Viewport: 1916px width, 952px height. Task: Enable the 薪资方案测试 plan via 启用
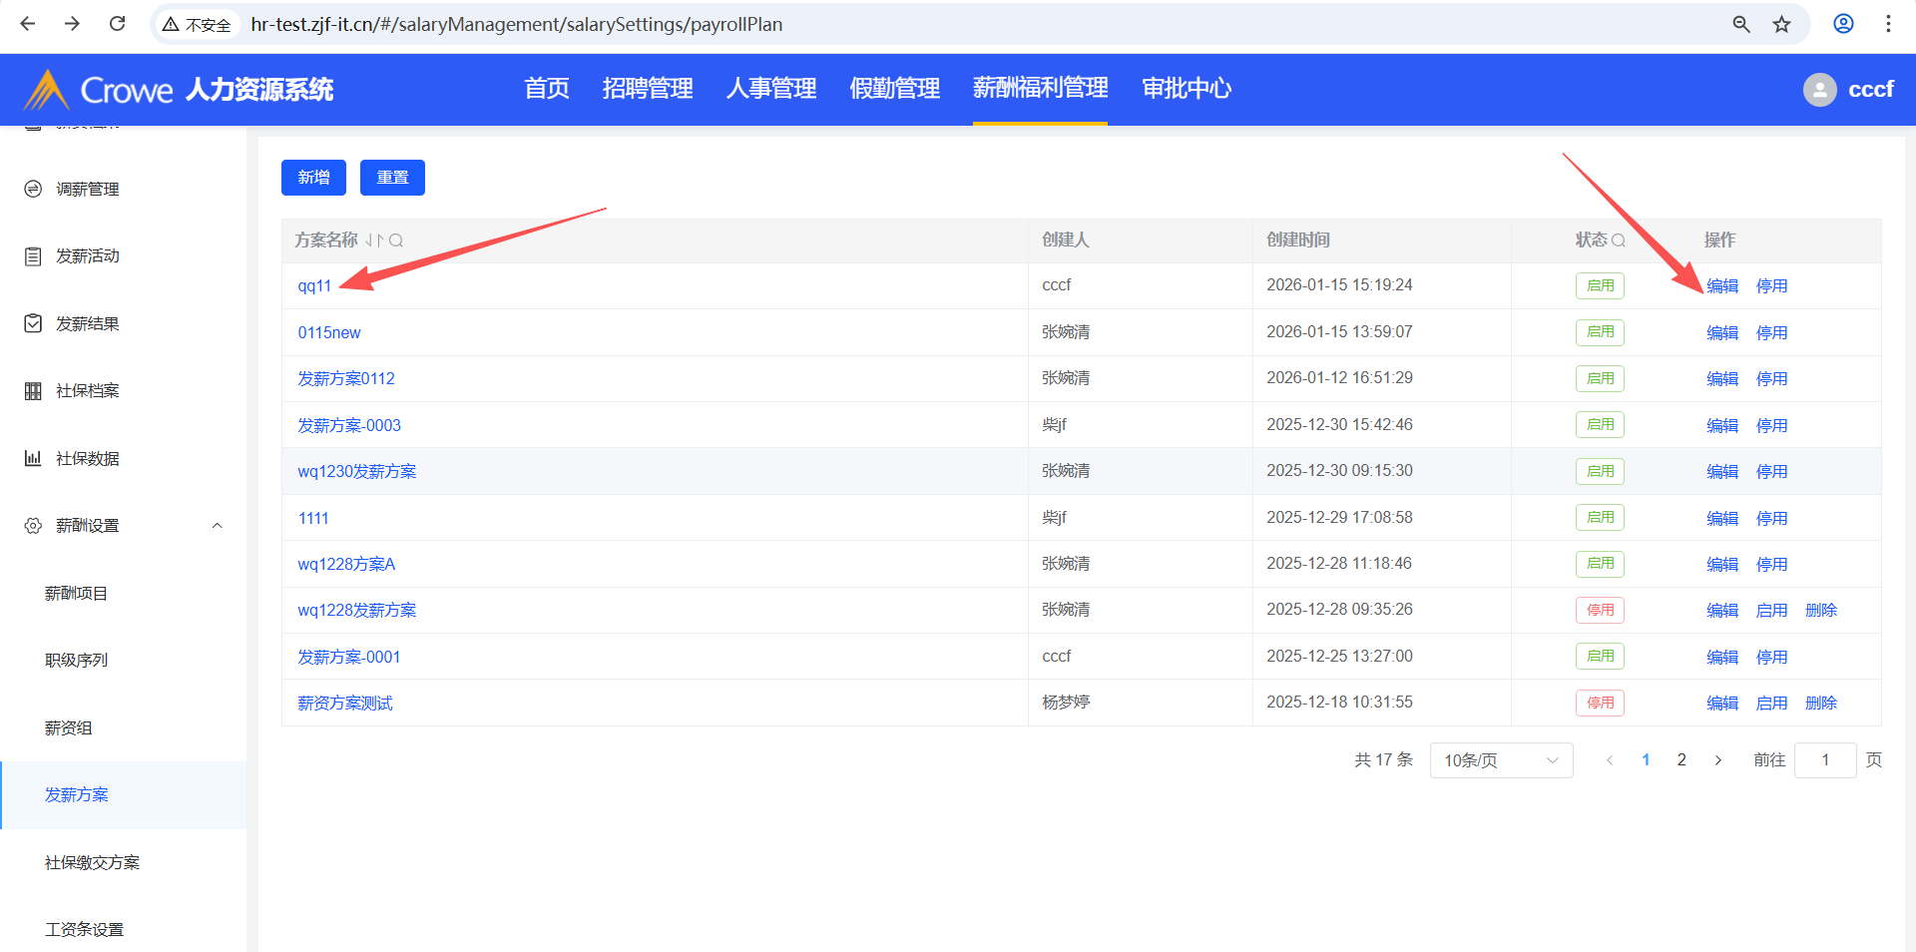pos(1771,704)
